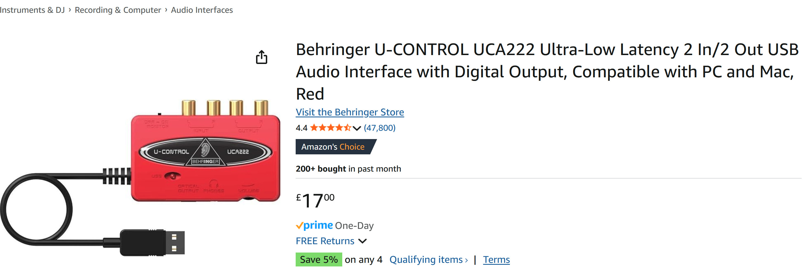The width and height of the screenshot is (805, 272).
Task: Click the 4.4 rating number
Action: point(302,128)
